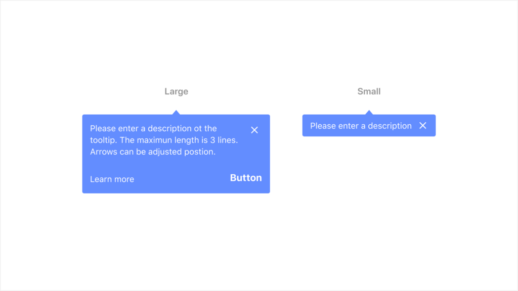The image size is (518, 291).
Task: Click the close cross beside 'Please enter a description'
Action: coord(423,125)
